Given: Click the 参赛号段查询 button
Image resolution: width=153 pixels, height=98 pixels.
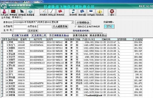Looking at the screenshot, I should tap(80, 35).
